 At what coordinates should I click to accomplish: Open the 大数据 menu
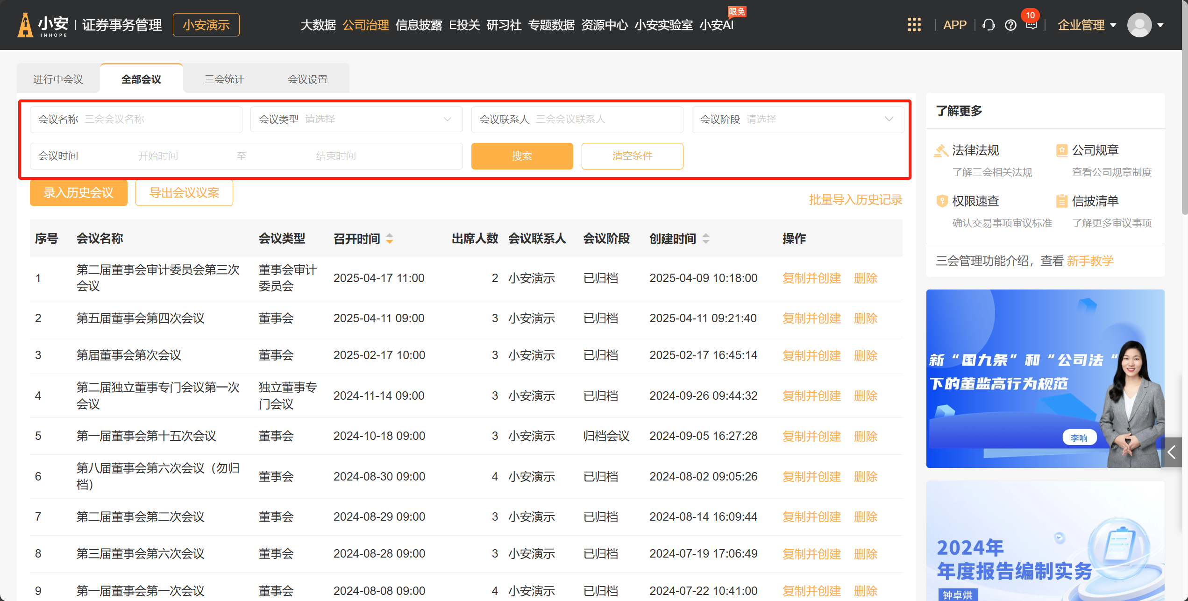tap(318, 25)
